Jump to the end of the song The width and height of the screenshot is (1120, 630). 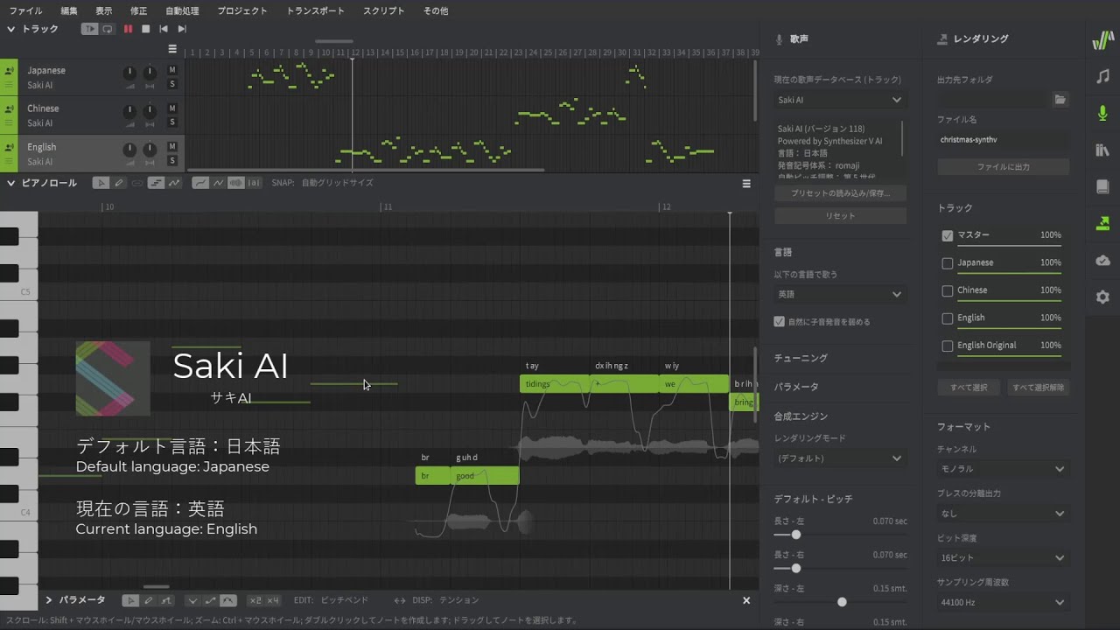click(x=182, y=29)
